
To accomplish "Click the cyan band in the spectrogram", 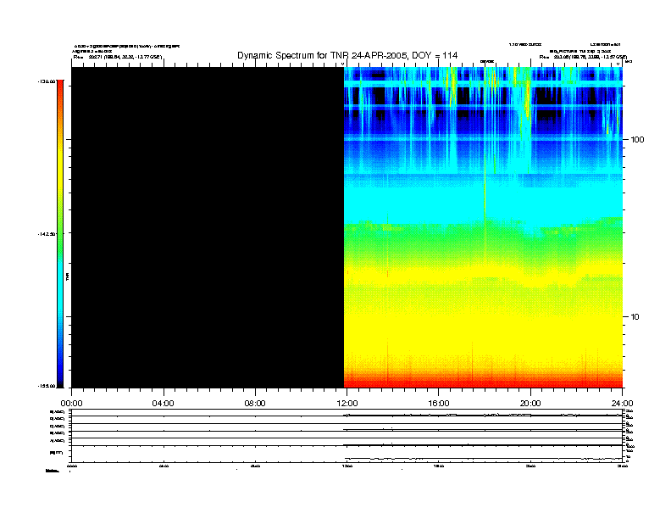I will click(484, 204).
